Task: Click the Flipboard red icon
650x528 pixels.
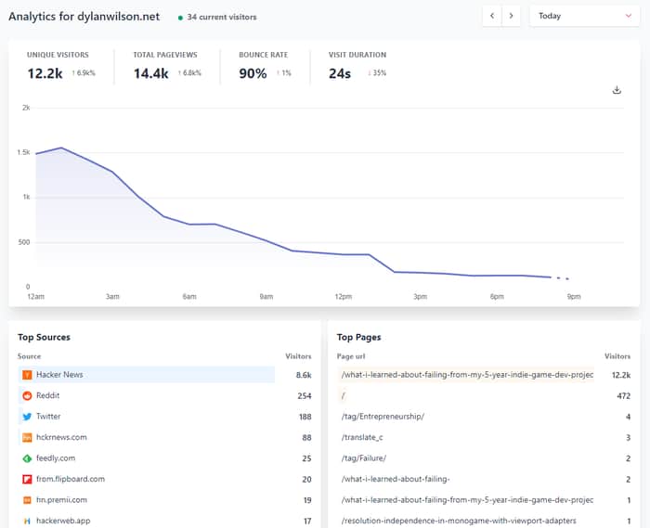Action: 27,479
